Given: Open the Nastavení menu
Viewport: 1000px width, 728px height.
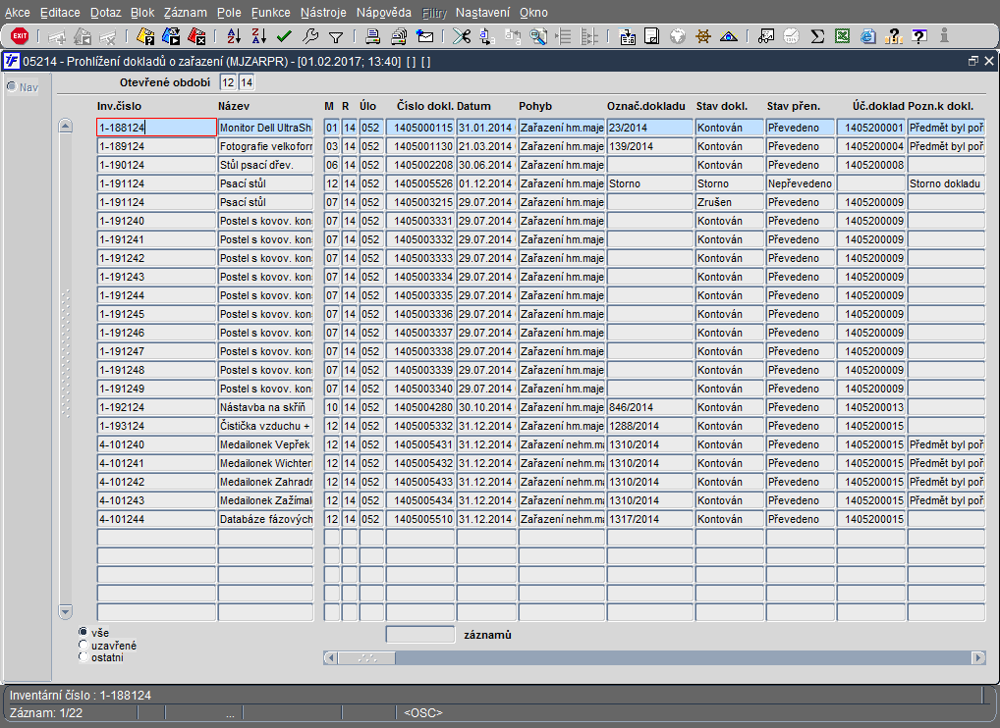Looking at the screenshot, I should [482, 13].
